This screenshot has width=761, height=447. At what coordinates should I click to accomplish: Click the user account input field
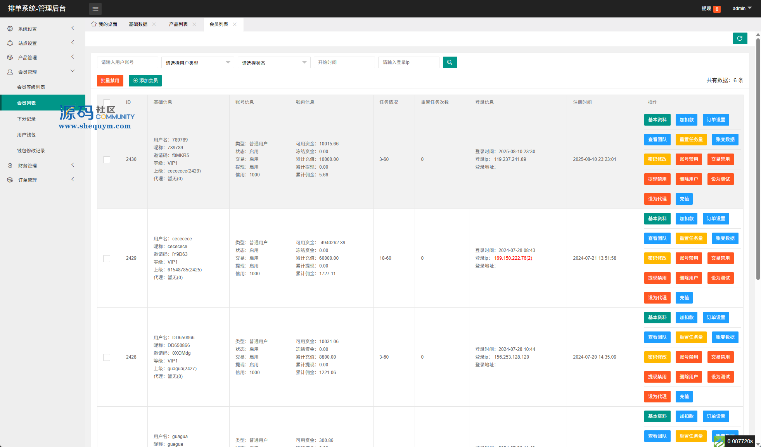(x=127, y=62)
